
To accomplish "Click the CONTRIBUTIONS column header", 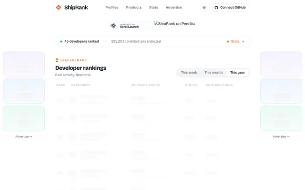I will point(219,85).
